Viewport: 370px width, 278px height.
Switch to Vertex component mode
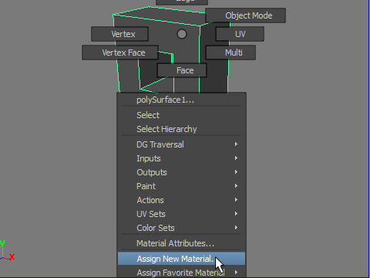(119, 34)
